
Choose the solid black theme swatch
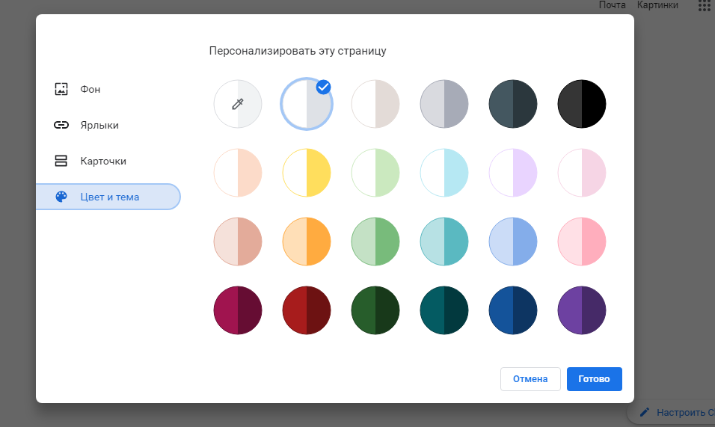tap(582, 104)
